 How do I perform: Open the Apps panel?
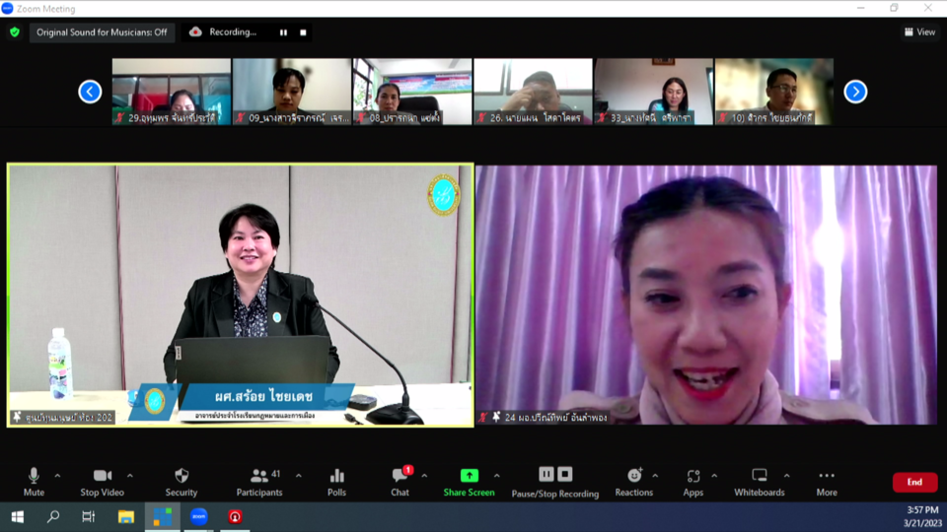coord(693,481)
